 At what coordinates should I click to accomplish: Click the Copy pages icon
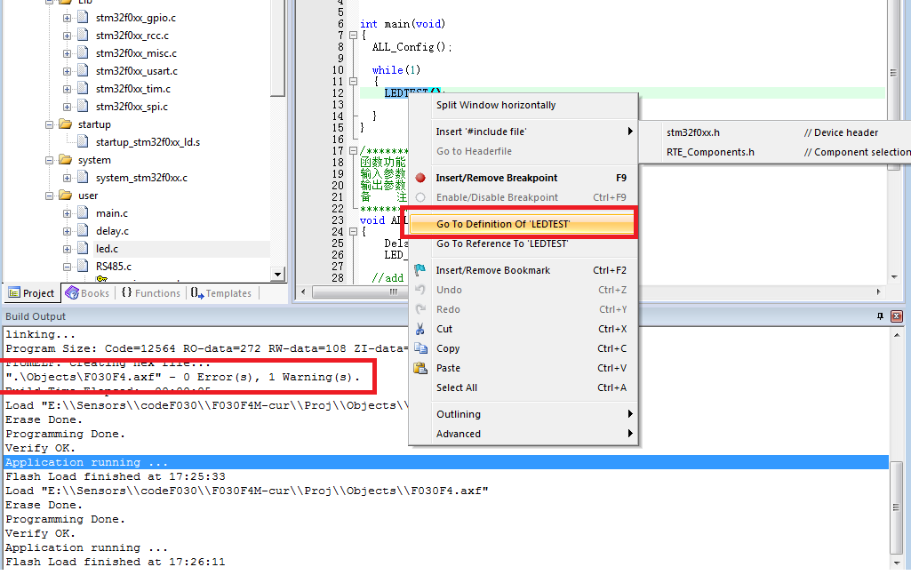tap(420, 347)
